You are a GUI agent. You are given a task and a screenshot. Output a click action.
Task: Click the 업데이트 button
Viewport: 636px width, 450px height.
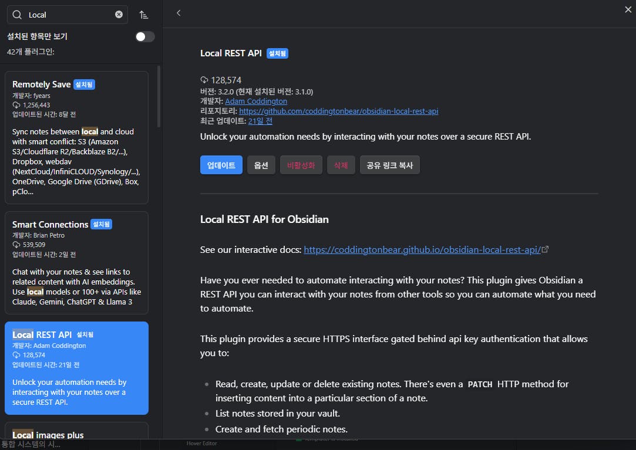[x=221, y=165]
